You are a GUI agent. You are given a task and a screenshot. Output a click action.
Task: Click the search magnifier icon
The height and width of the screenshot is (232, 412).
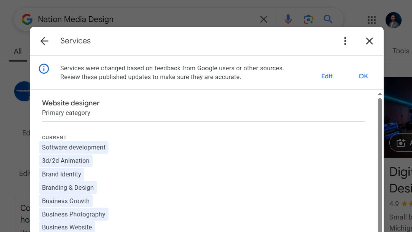(328, 19)
